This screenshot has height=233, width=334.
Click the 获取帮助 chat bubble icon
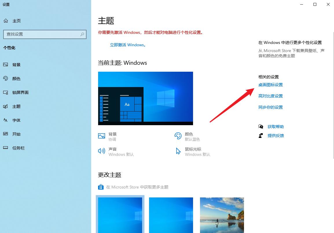coord(261,127)
